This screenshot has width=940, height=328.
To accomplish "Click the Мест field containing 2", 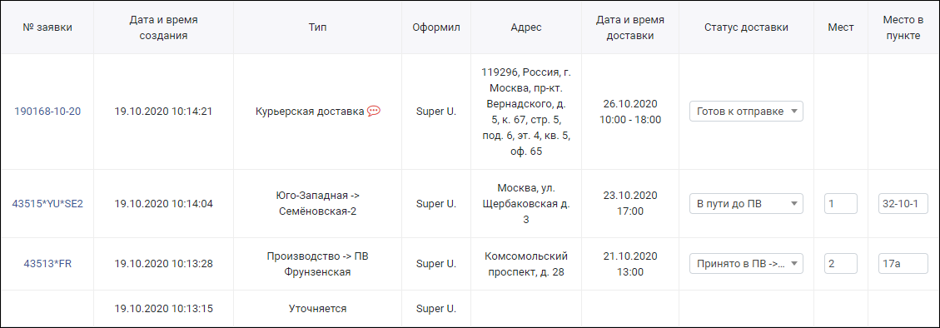I will pos(840,263).
